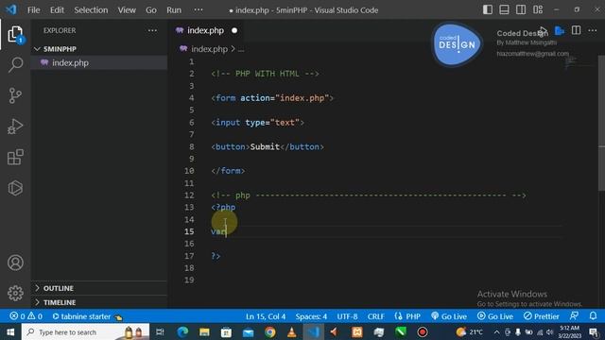
Task: Open XAMPP icon on taskbar
Action: (357, 331)
